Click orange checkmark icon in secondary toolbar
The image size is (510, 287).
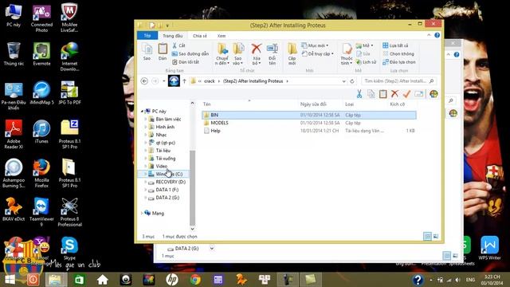[x=406, y=94]
